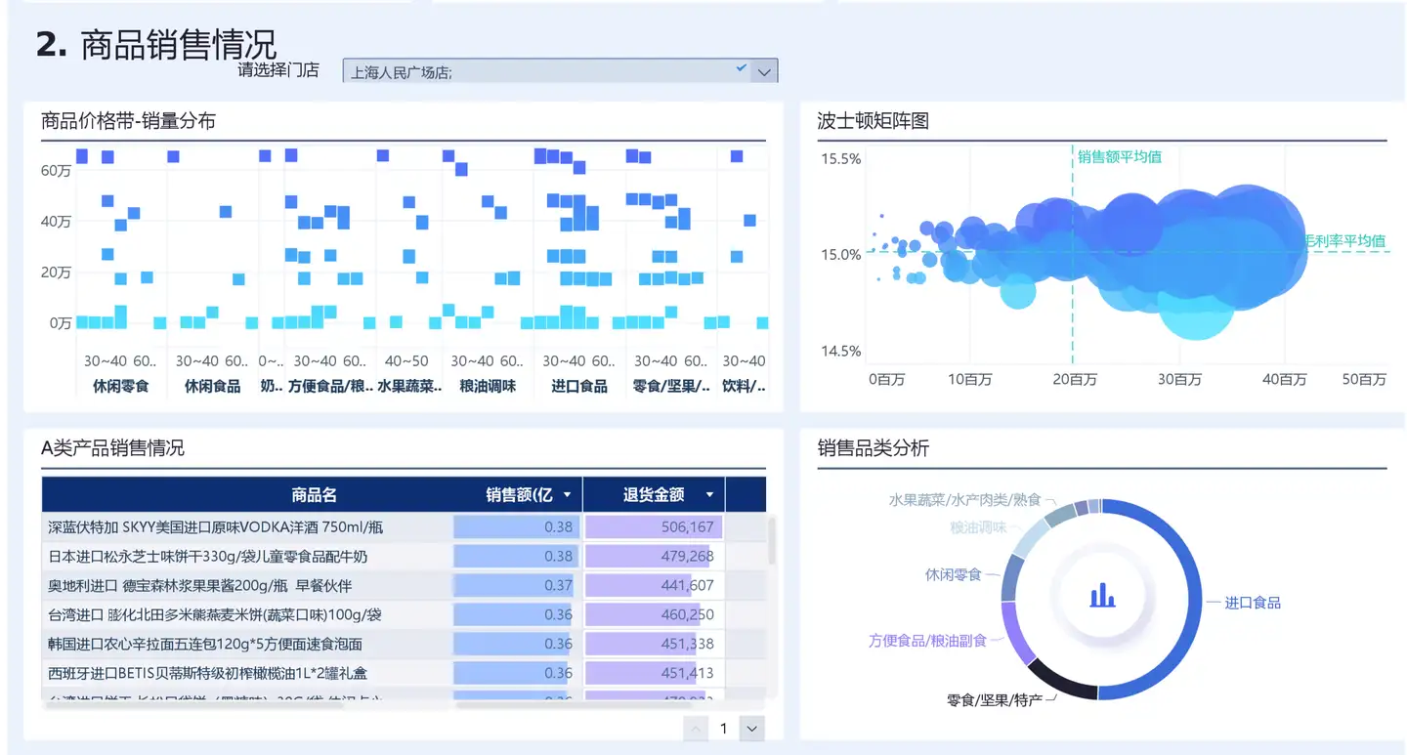Click the refund amount 451,413
The height and width of the screenshot is (755, 1407).
[688, 673]
